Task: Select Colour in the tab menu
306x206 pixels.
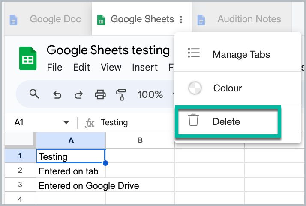Action: [238, 88]
